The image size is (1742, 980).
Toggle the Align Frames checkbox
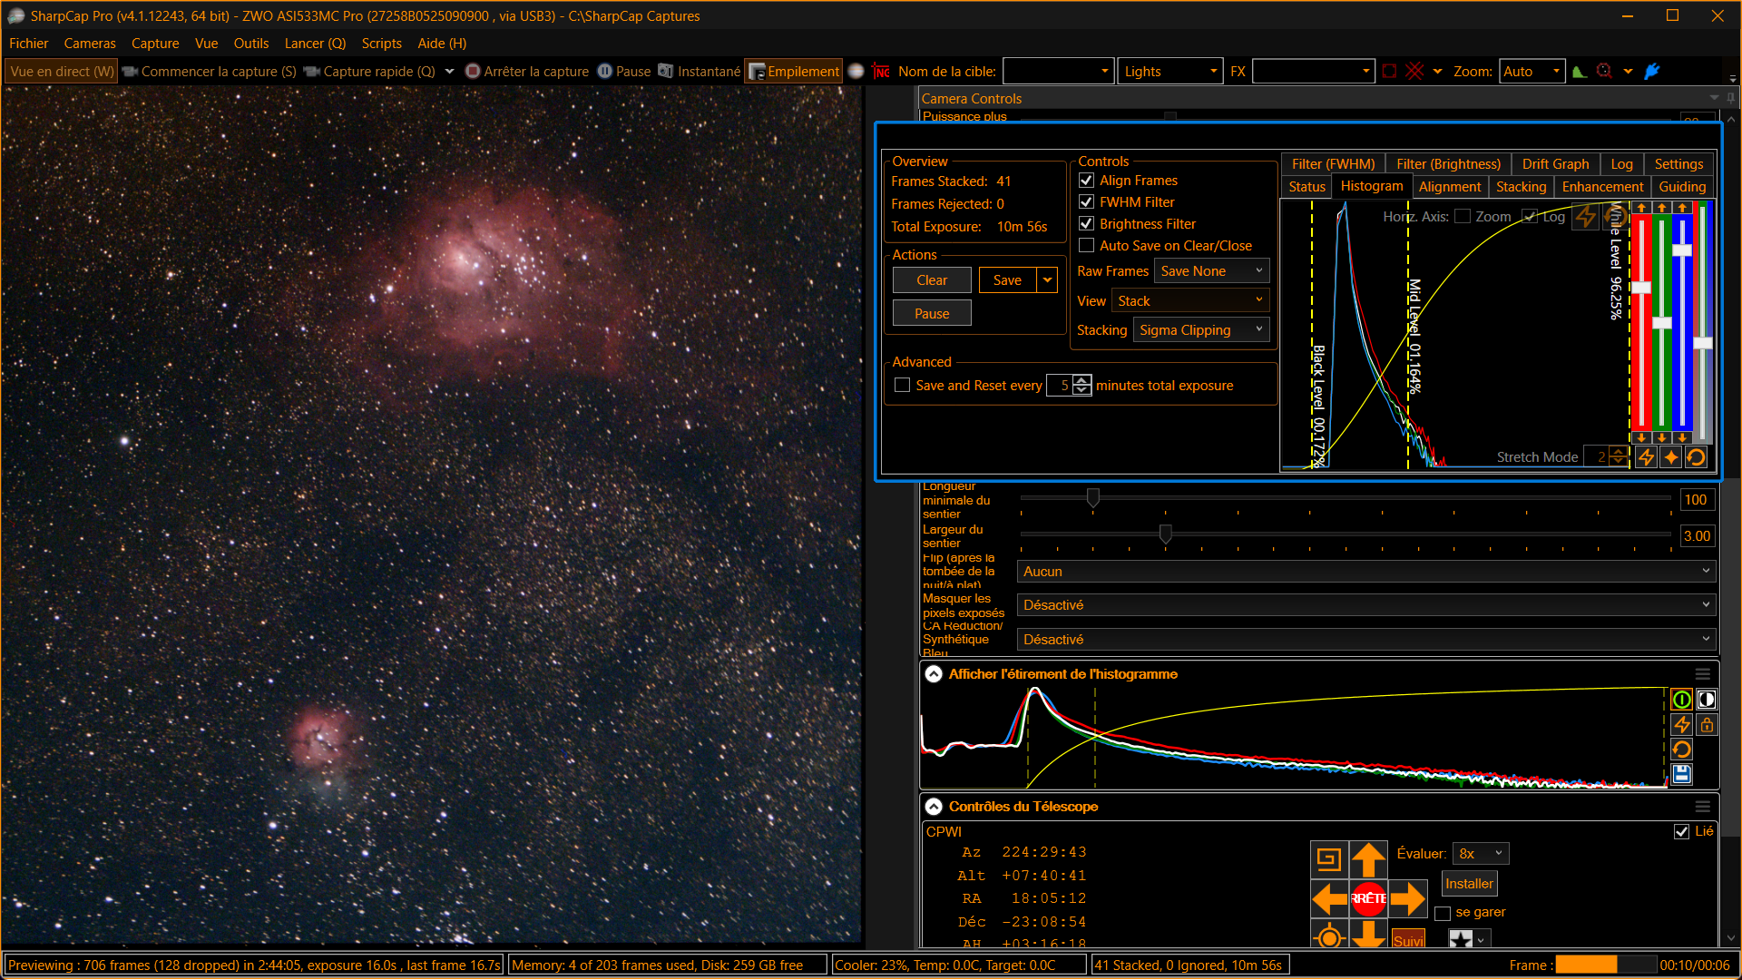click(1086, 181)
